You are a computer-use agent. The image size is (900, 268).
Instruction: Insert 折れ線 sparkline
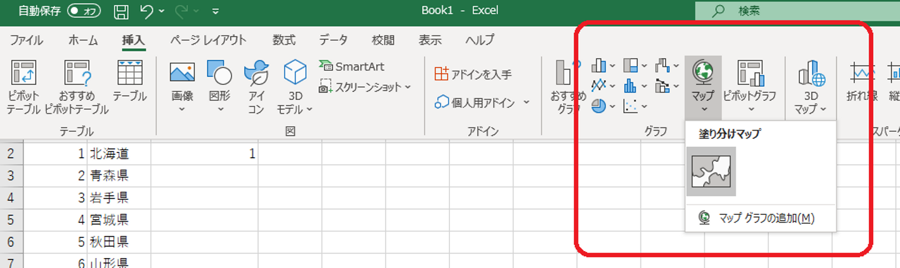(862, 81)
